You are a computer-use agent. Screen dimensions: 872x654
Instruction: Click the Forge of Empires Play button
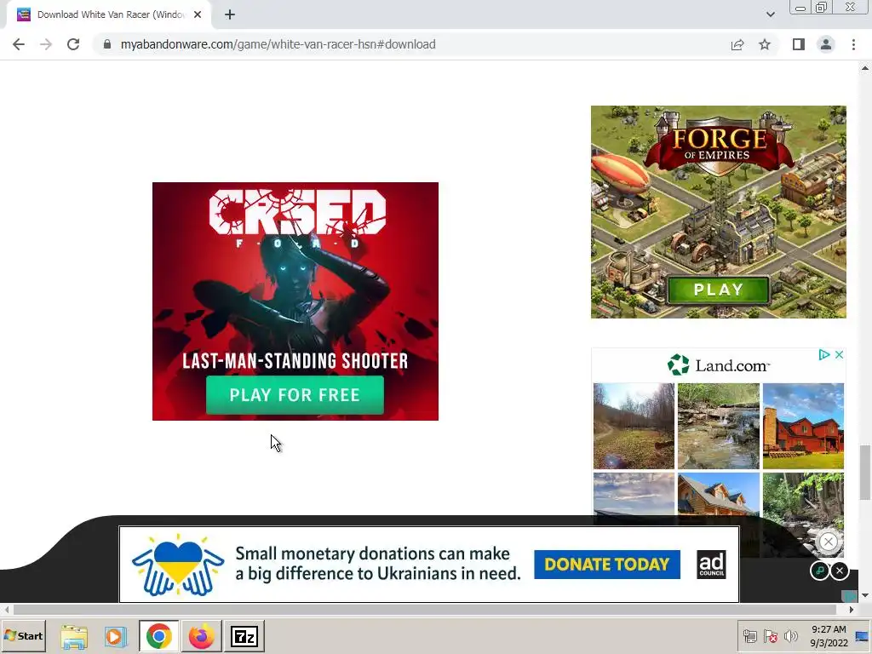pos(718,290)
